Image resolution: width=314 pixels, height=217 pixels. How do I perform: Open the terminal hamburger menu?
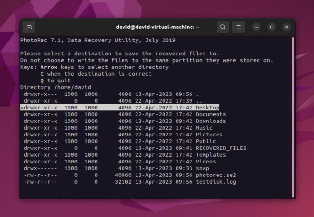(238, 27)
